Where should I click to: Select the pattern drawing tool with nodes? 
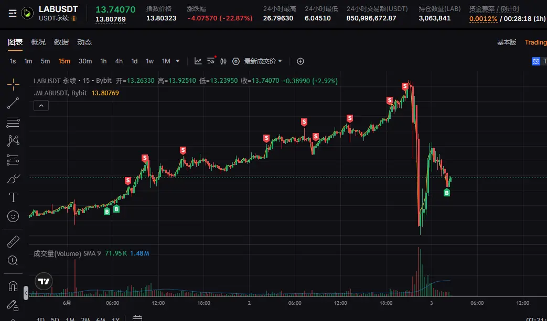13,141
